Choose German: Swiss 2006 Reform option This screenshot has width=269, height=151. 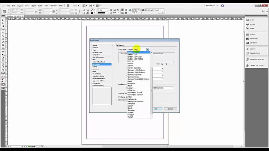[139, 79]
